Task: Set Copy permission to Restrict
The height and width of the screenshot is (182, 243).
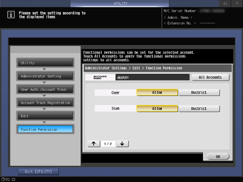Action: pyautogui.click(x=199, y=92)
